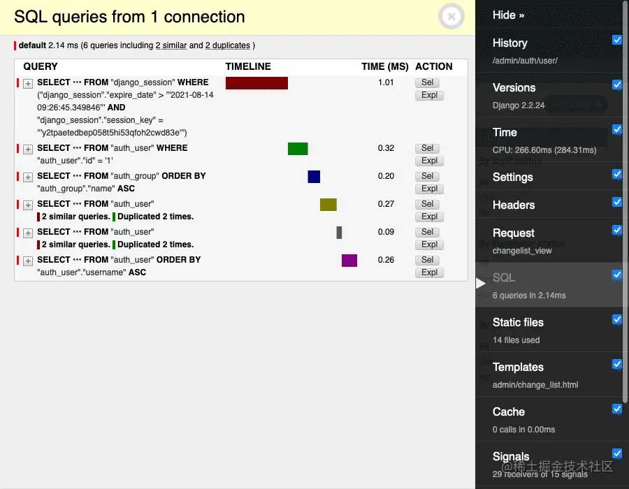Toggle the Signals panel checkbox
Viewport: 629px width, 489px height.
pos(617,453)
